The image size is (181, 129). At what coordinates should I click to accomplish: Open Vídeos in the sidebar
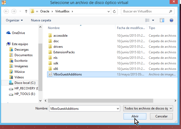(x=16, y=77)
